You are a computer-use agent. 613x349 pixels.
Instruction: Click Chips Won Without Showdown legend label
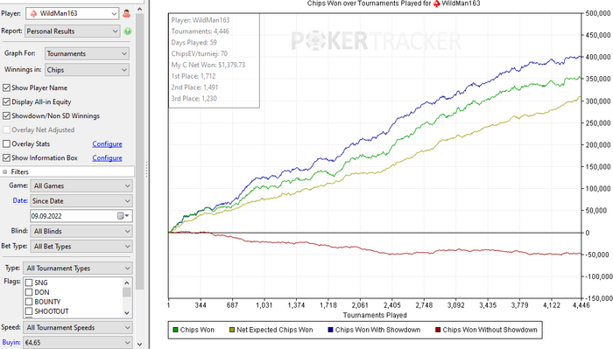(490, 330)
